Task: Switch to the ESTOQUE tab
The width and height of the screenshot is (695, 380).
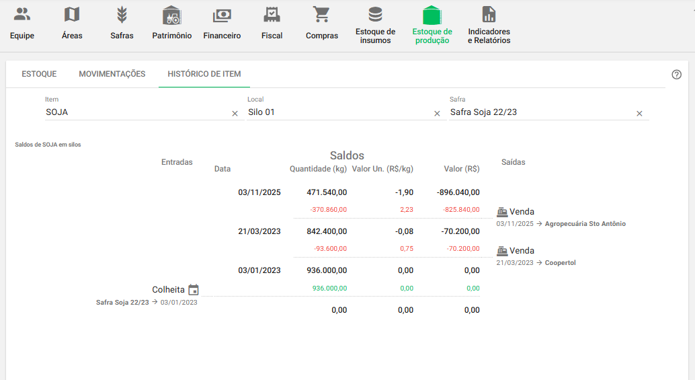Action: (39, 74)
